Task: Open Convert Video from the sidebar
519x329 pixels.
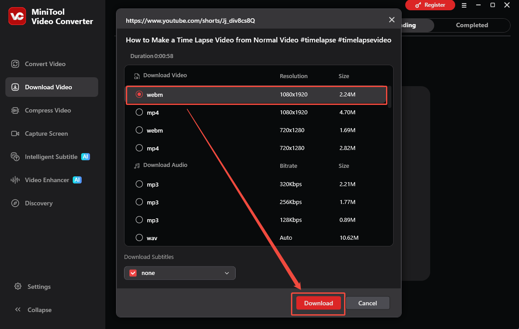Action: pos(45,64)
